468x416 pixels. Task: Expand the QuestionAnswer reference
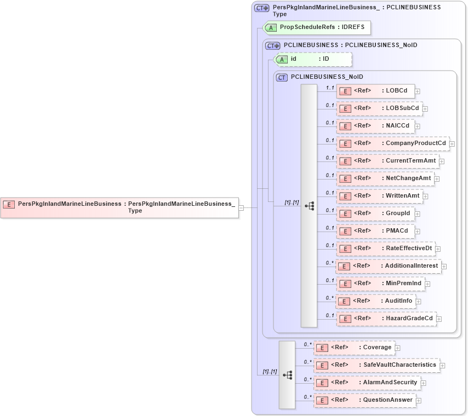point(419,400)
